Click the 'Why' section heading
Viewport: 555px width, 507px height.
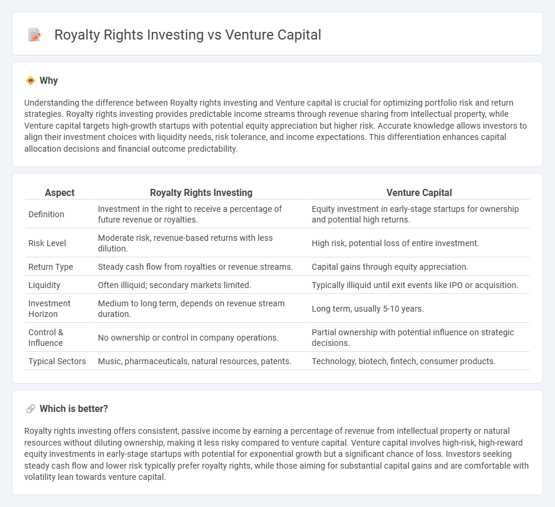49,81
